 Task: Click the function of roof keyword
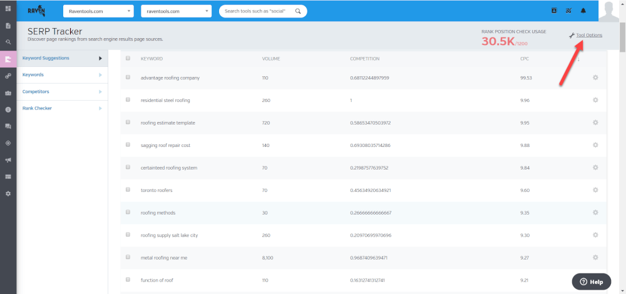(157, 280)
